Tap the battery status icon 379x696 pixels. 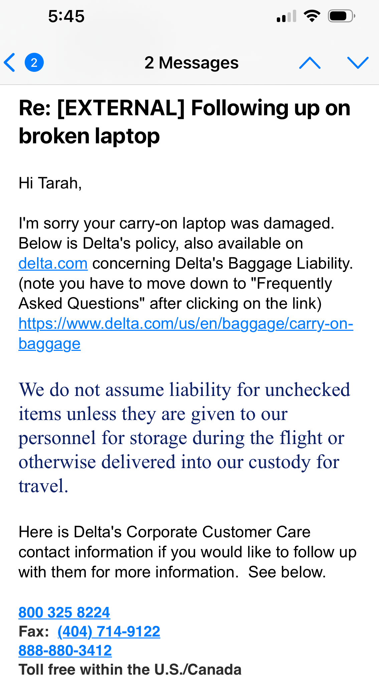[341, 16]
